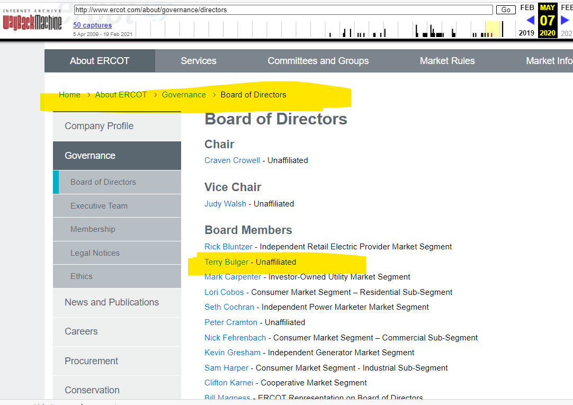The image size is (573, 405).
Task: Open the Services nav tab
Action: tap(199, 61)
